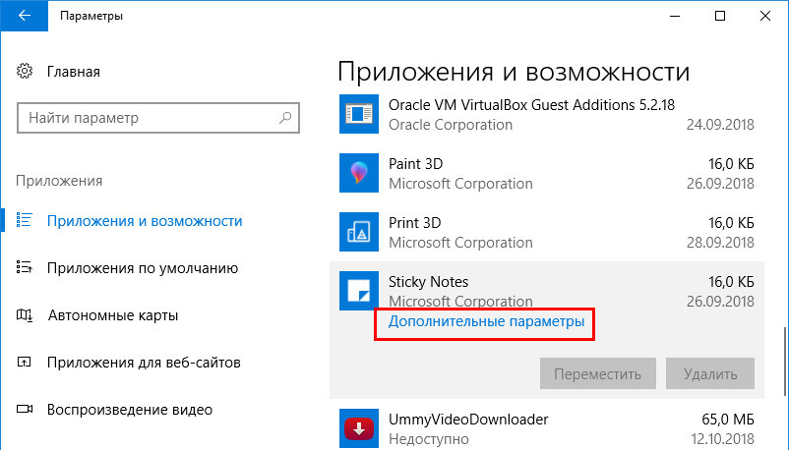Click inside the Найти параметр search field
Image resolution: width=789 pixels, height=450 pixels.
pos(158,118)
